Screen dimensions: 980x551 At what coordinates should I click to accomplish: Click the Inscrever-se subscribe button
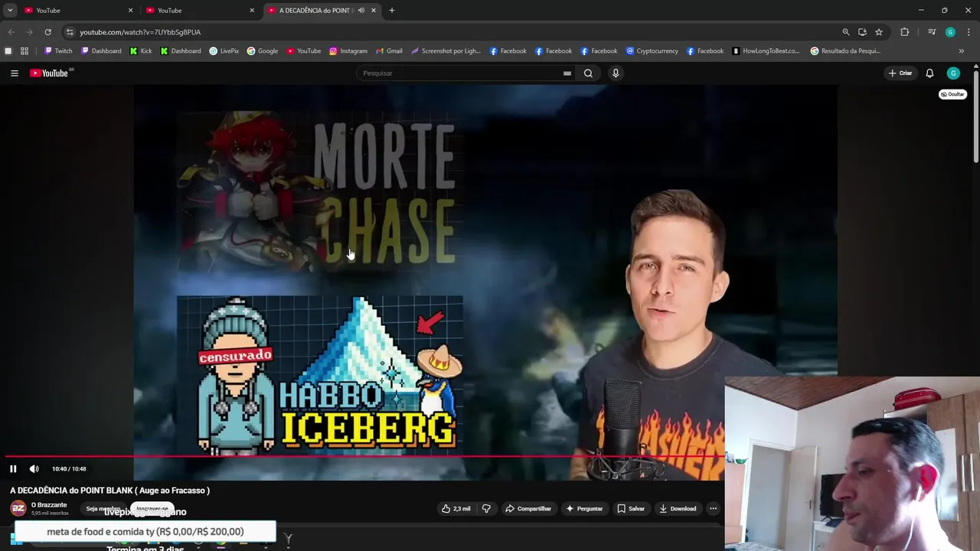(152, 509)
